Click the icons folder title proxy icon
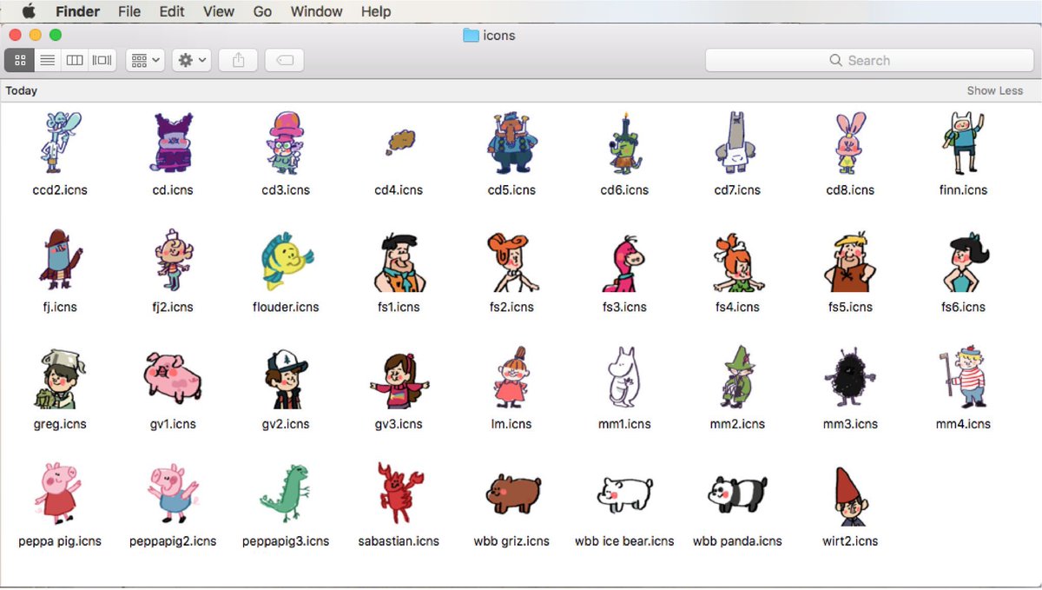Screen dimensions: 1042x590 (472, 36)
